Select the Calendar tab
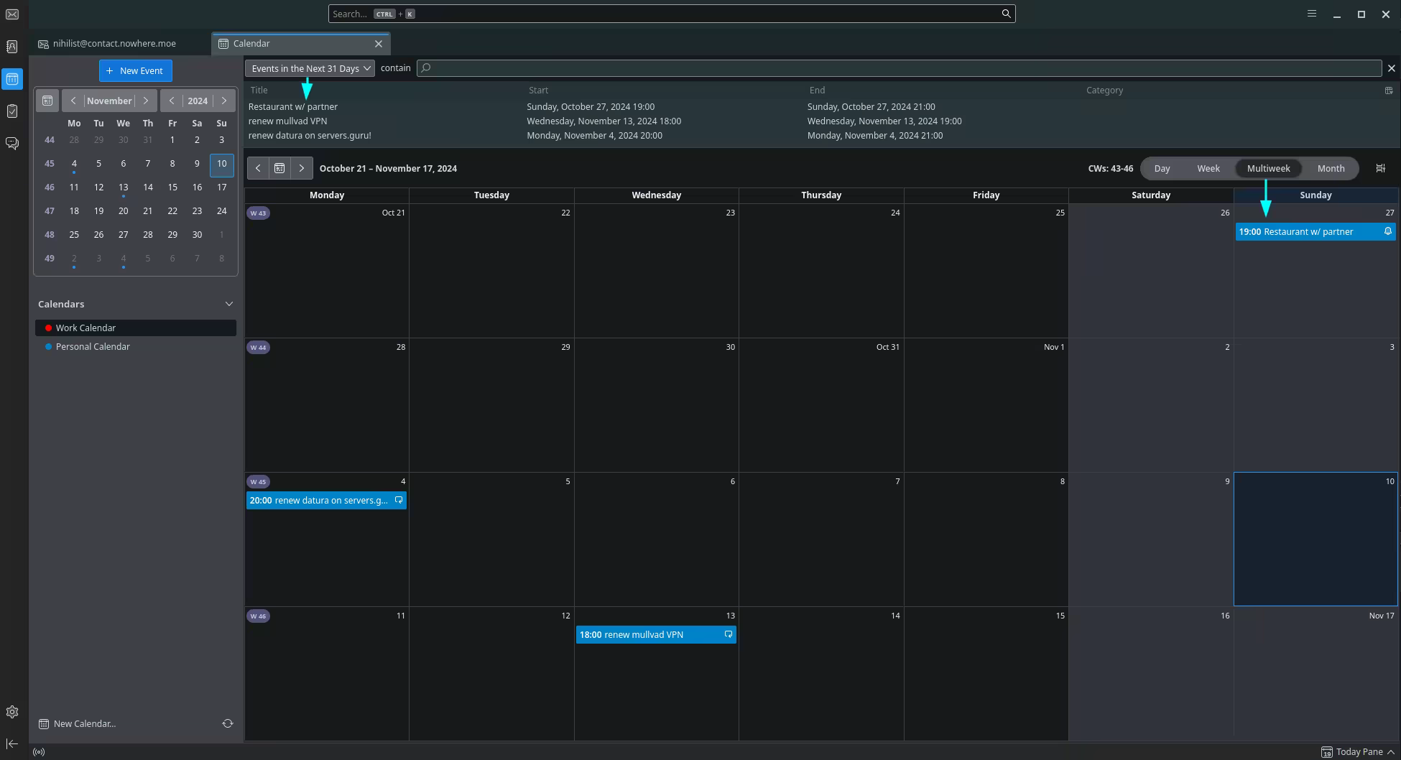Image resolution: width=1401 pixels, height=760 pixels. pos(295,44)
